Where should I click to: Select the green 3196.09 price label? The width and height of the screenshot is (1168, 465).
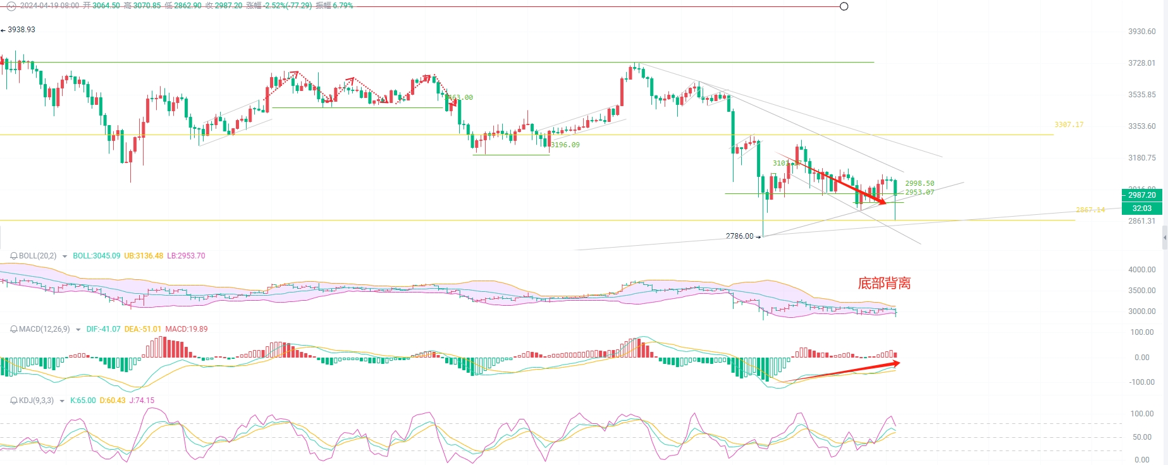coord(565,145)
